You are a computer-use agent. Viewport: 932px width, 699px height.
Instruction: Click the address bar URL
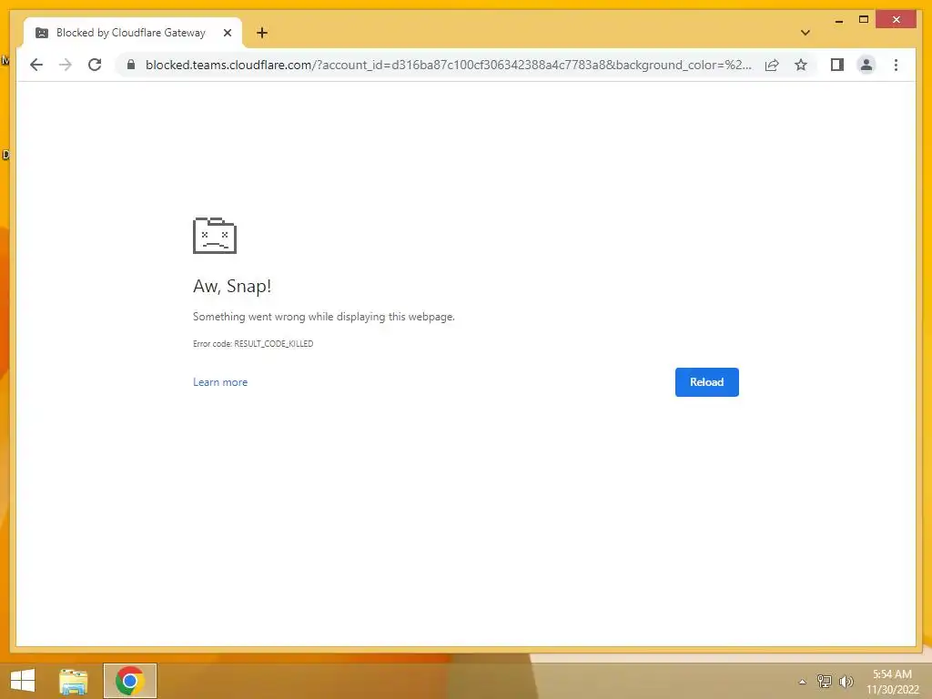tap(448, 65)
